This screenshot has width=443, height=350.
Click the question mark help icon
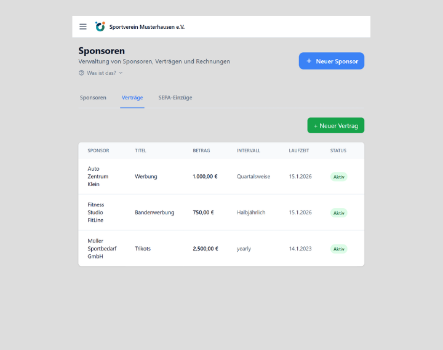[x=81, y=72]
